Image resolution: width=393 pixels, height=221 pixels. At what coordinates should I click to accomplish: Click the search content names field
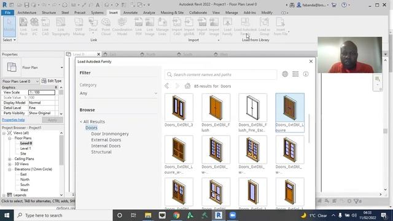(221, 75)
